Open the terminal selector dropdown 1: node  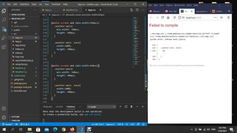tap(101, 107)
